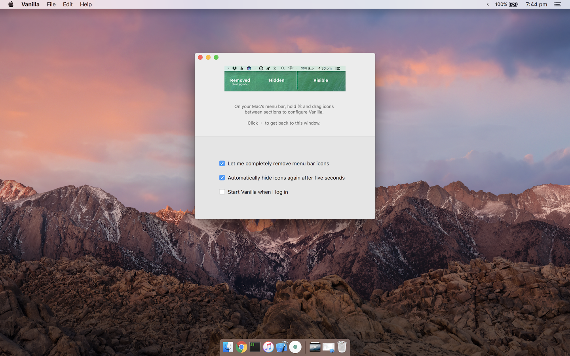Viewport: 570px width, 356px height.
Task: Open the Help menu
Action: tap(85, 4)
